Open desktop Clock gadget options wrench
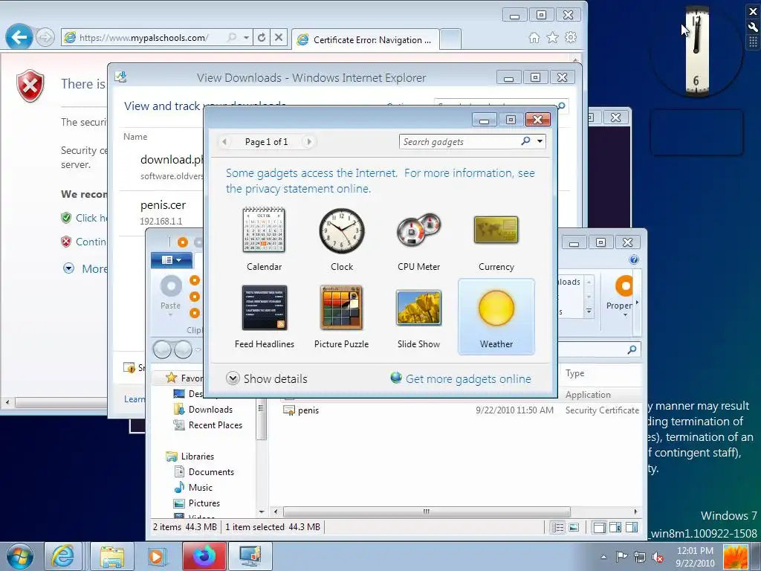 (x=753, y=28)
